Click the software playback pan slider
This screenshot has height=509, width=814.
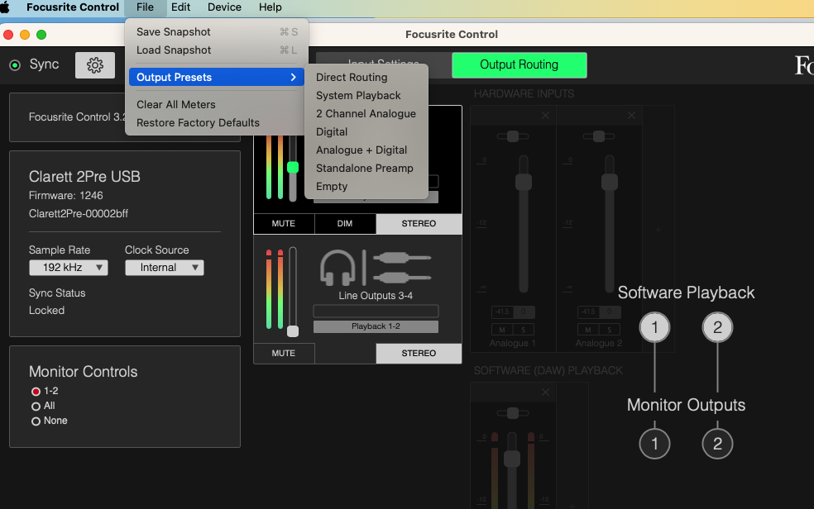tap(513, 413)
